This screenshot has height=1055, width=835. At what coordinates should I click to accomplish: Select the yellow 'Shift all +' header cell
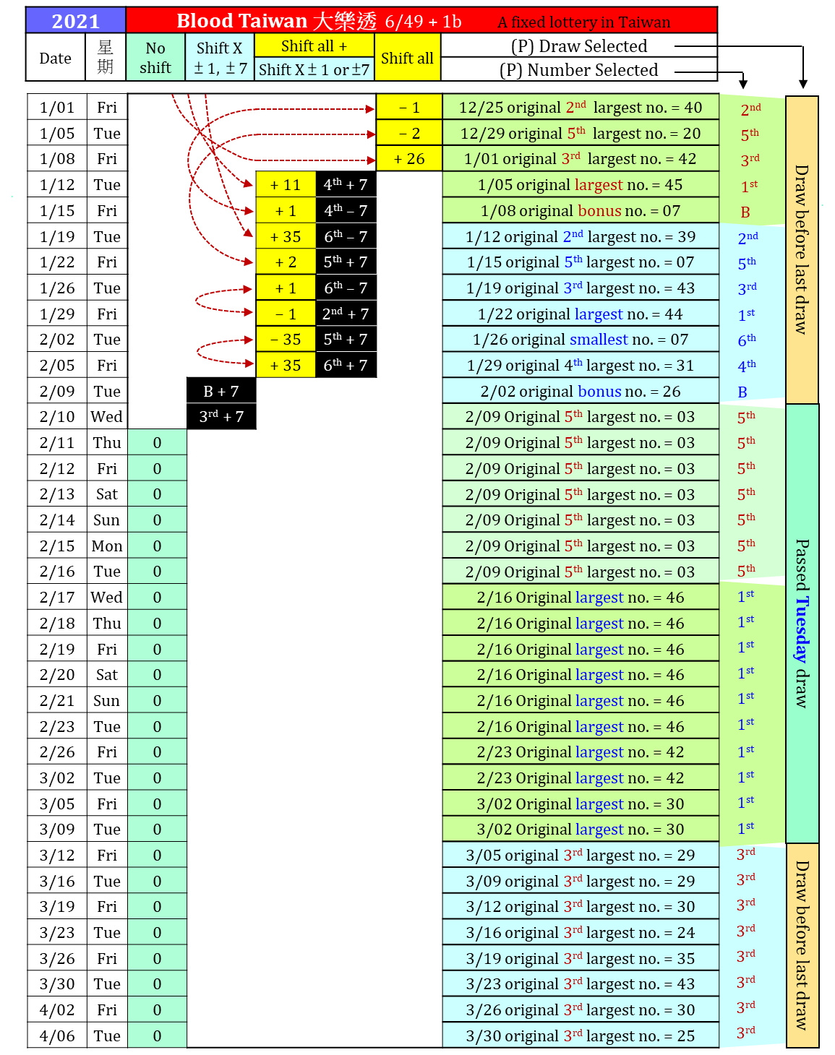[x=314, y=46]
